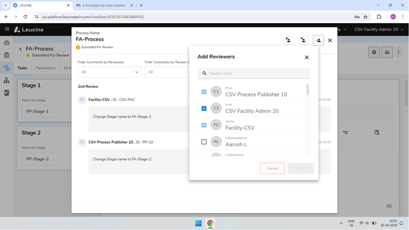Show hidden system tray icons chevron
Viewport: 409px width, 230px height.
[x=341, y=223]
